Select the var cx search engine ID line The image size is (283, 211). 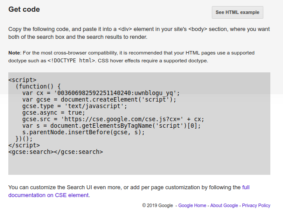pyautogui.click(x=101, y=93)
